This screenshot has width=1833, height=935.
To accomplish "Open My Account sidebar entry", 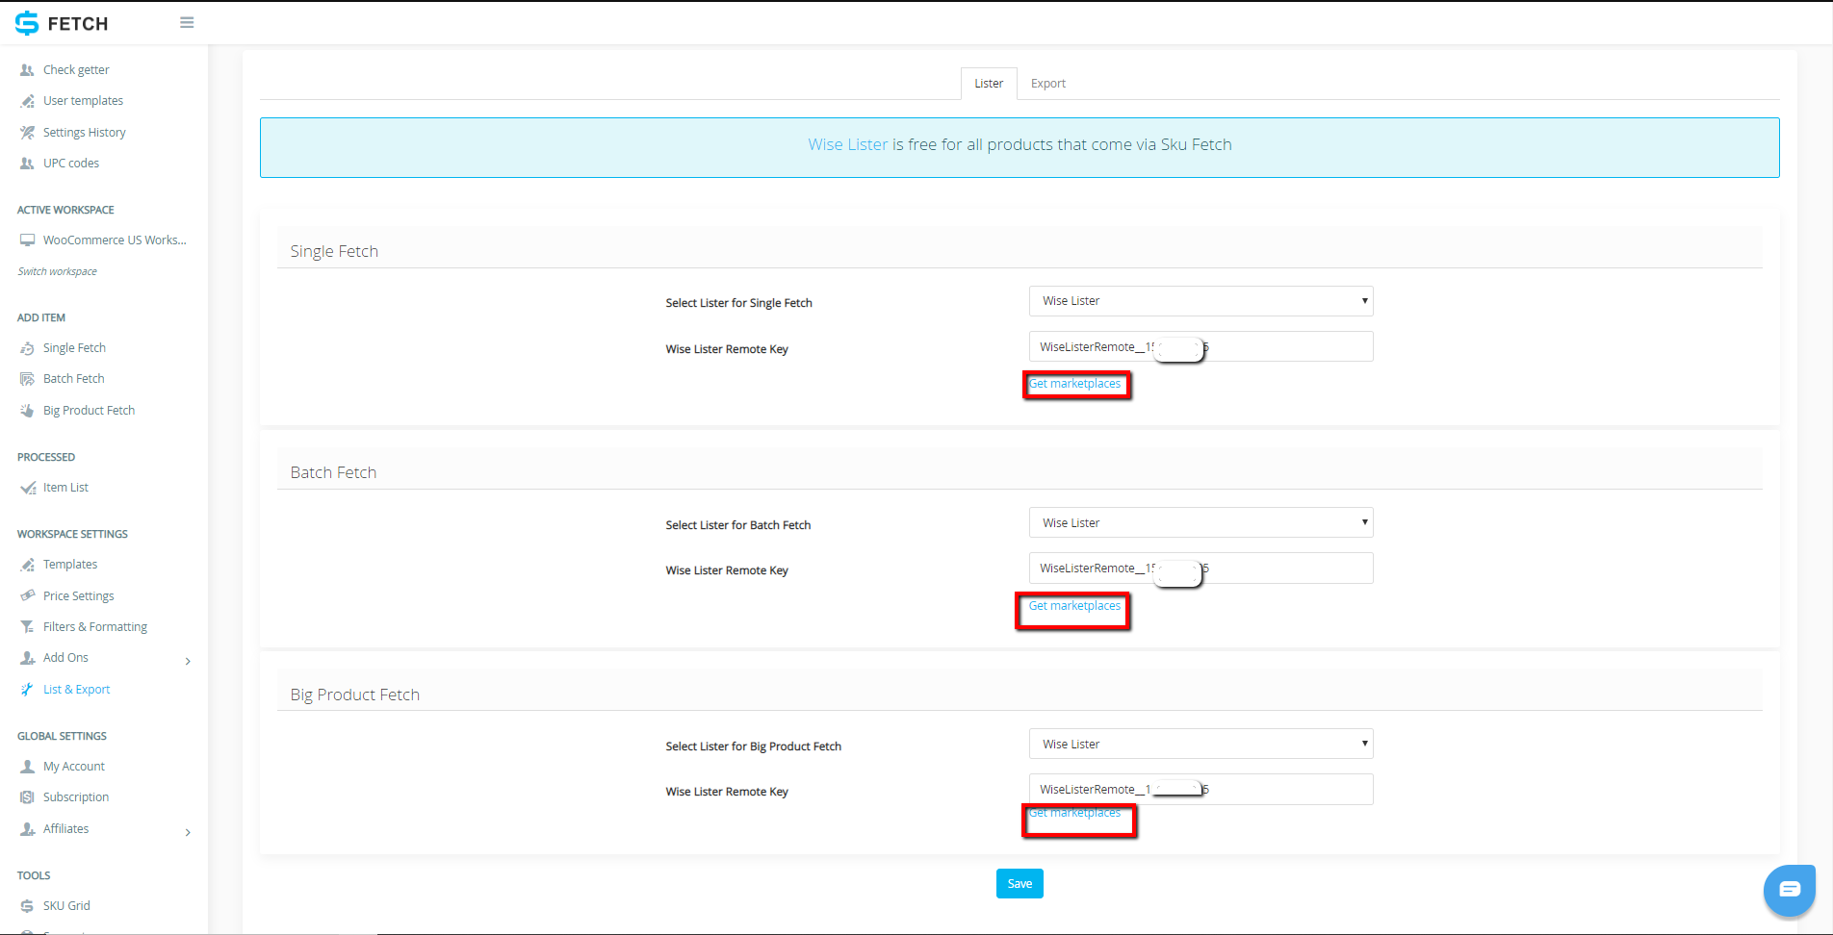I will tap(74, 767).
